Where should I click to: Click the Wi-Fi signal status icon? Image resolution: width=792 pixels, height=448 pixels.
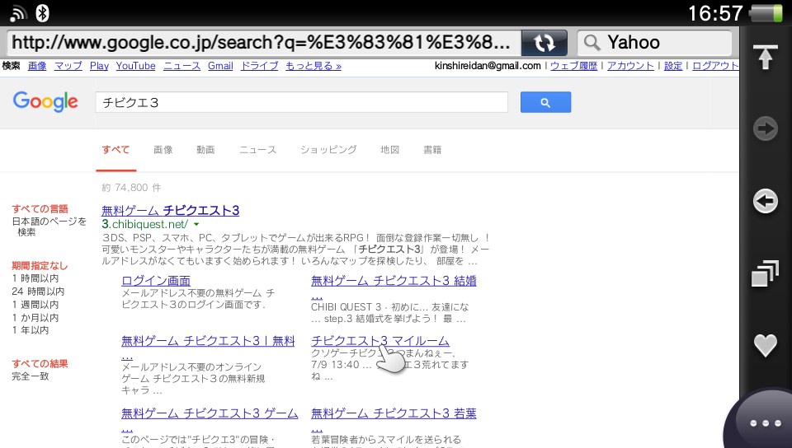point(18,13)
